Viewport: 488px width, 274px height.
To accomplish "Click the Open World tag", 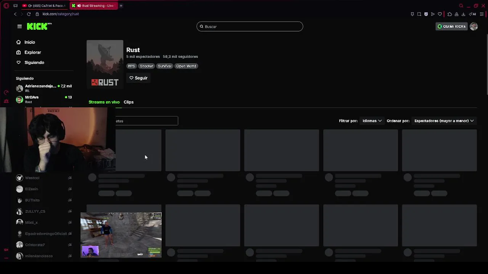I will pyautogui.click(x=186, y=66).
